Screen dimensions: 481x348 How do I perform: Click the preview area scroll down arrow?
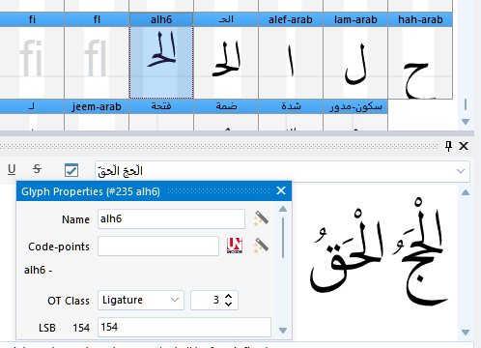tap(466, 332)
